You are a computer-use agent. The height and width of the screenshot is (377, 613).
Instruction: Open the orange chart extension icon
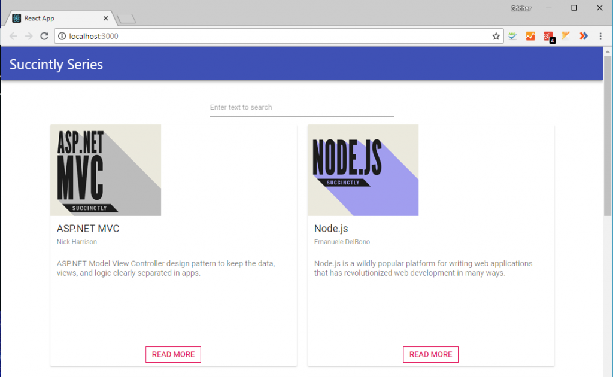coord(530,37)
